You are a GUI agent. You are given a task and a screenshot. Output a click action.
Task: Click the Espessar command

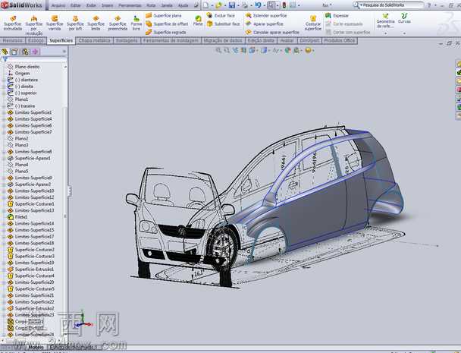point(337,15)
